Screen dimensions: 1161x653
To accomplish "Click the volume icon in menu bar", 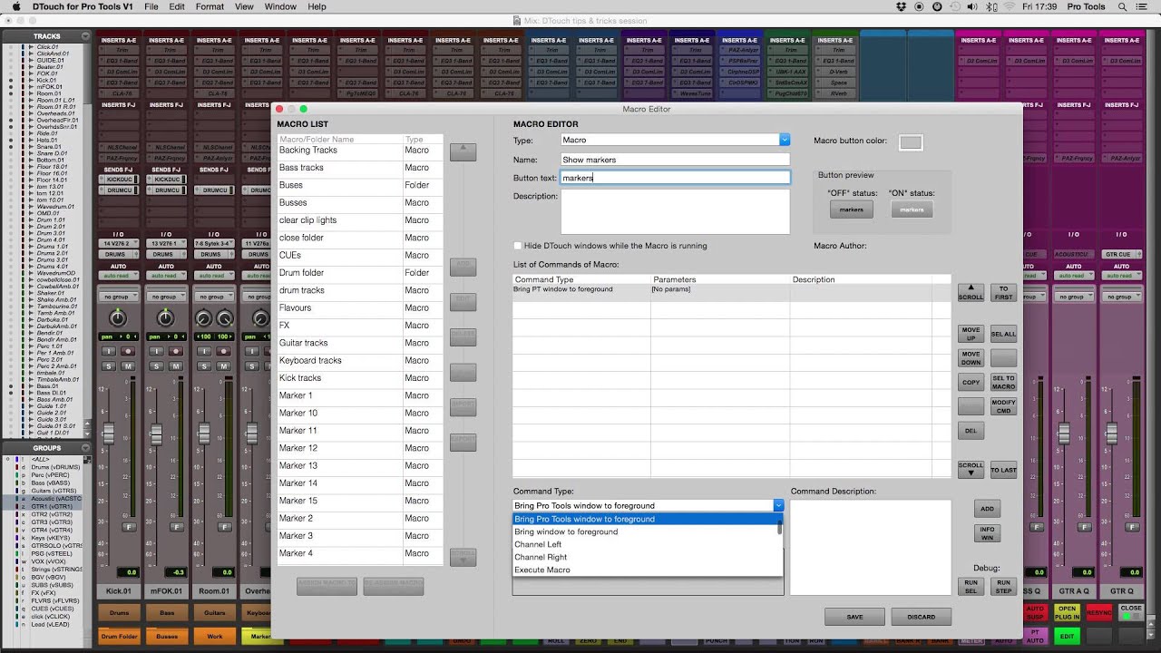I will click(x=972, y=6).
